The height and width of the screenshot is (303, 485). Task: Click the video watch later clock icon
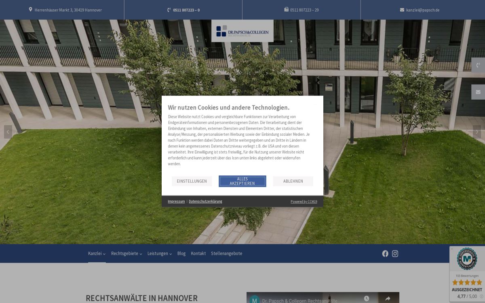(x=366, y=299)
